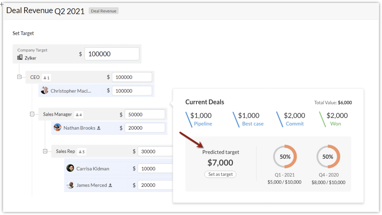The width and height of the screenshot is (382, 215).
Task: Click the Deal Revenue tag label
Action: [x=104, y=11]
